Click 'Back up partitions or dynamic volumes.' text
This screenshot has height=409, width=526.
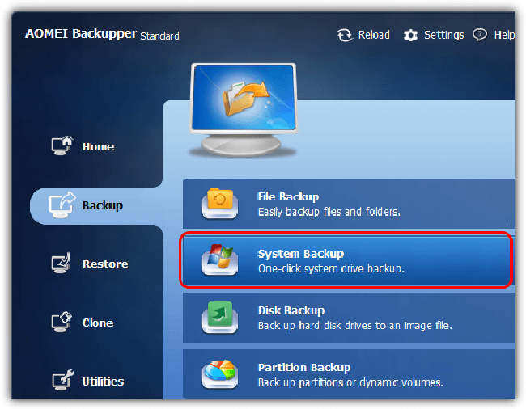coord(350,383)
